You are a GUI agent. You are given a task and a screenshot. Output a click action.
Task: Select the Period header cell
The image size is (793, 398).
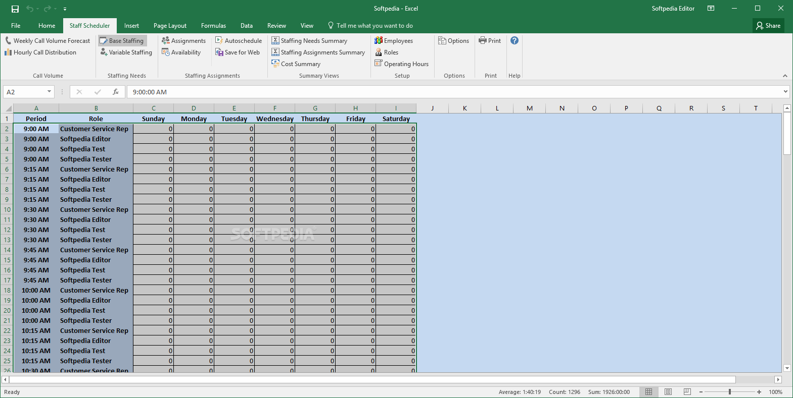tap(36, 119)
